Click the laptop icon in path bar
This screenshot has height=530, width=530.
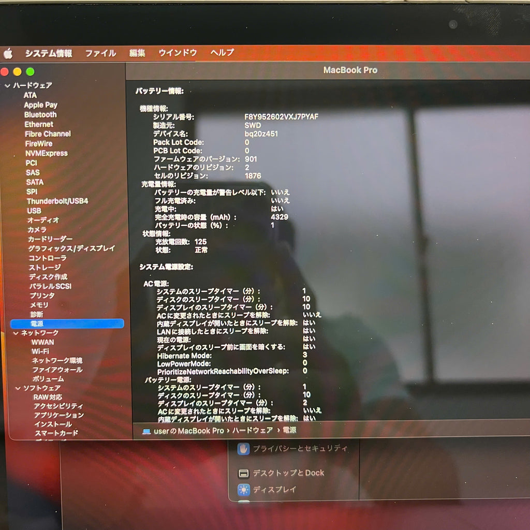click(x=146, y=431)
